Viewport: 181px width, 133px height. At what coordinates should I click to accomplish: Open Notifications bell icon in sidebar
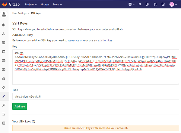pos(4,87)
